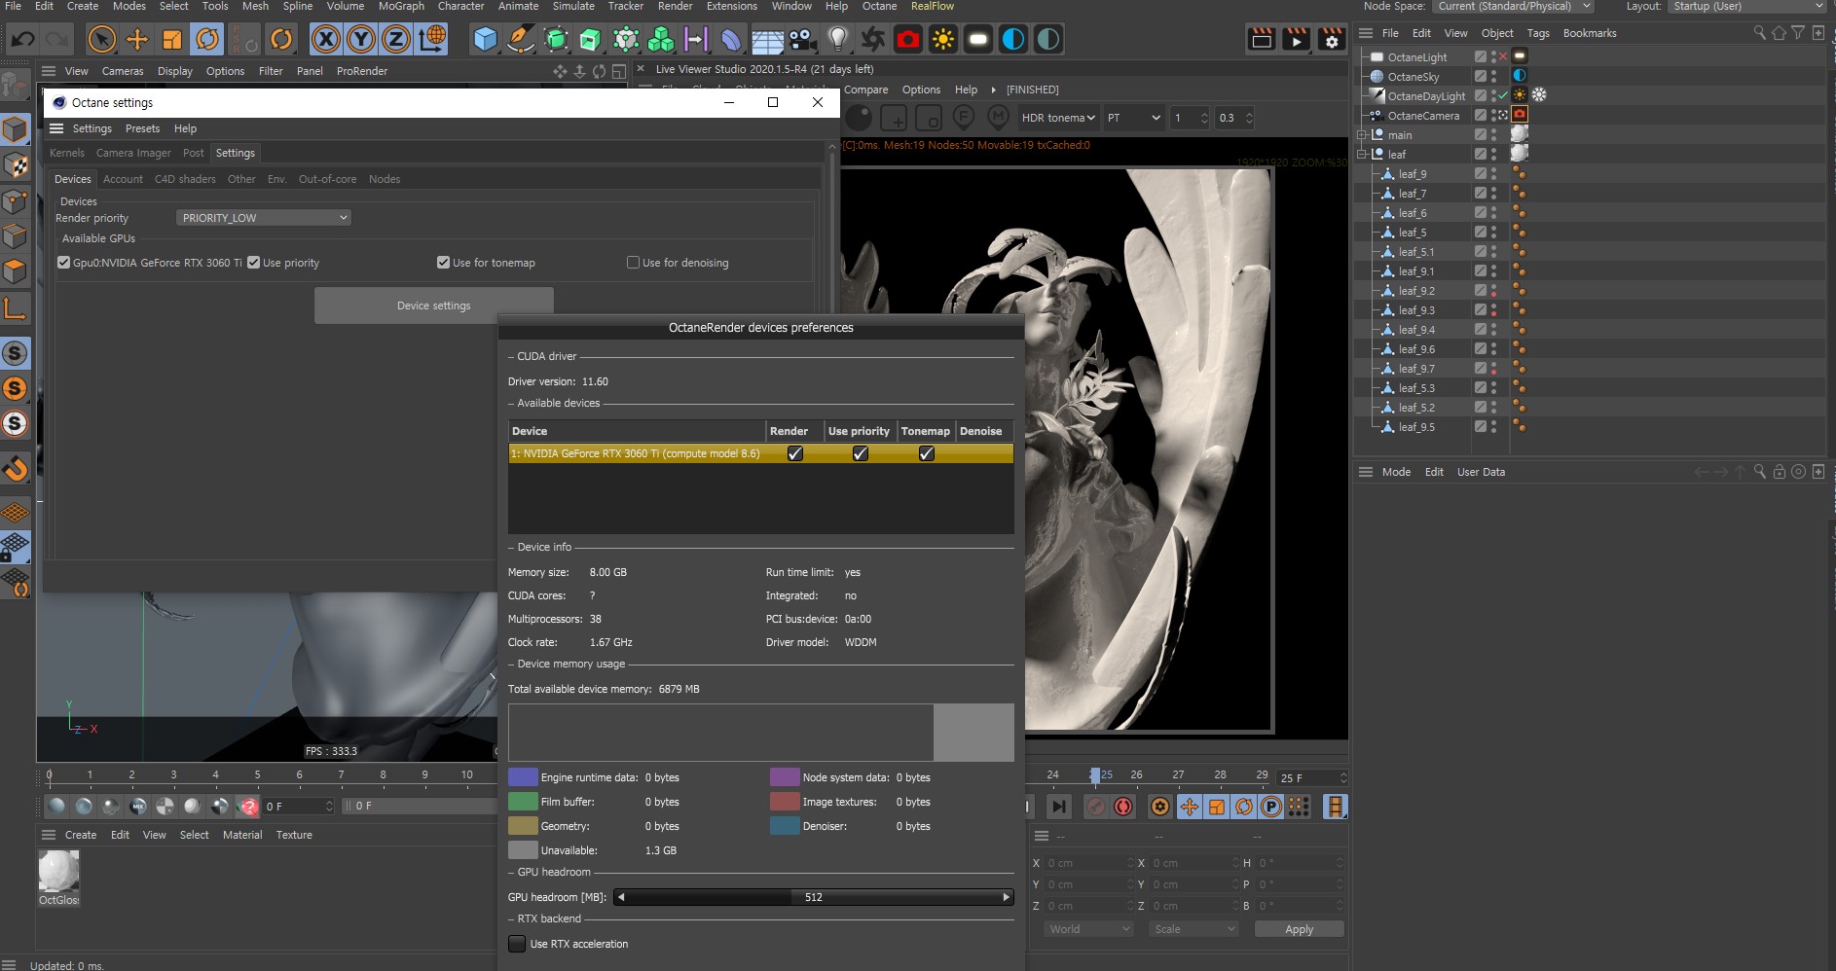1836x971 pixels.
Task: Click the orange gear keyframe options icon
Action: point(1160,807)
